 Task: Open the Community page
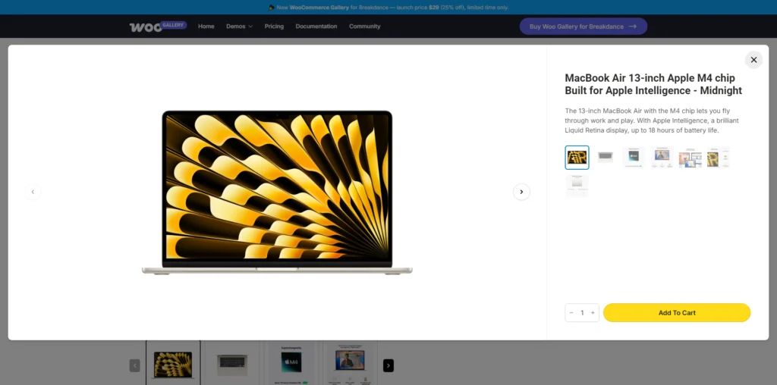(x=365, y=27)
